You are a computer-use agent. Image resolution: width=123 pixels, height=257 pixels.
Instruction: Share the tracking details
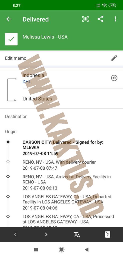[x=100, y=19]
